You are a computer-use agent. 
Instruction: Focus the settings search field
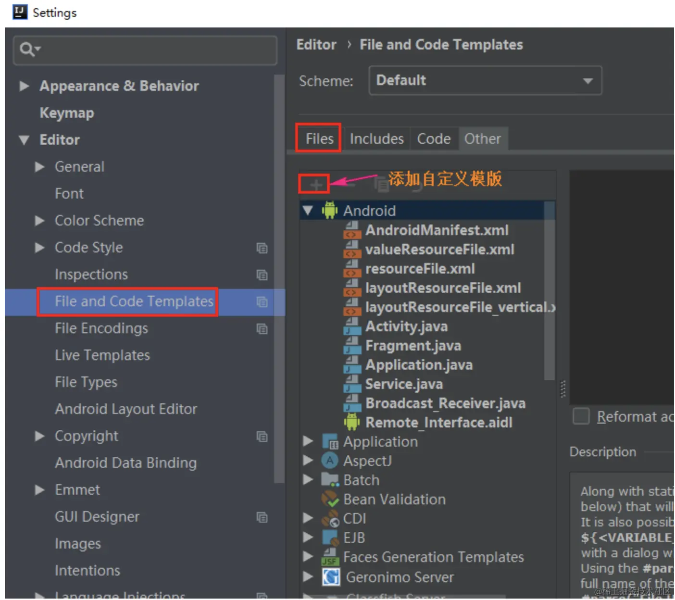(x=145, y=50)
